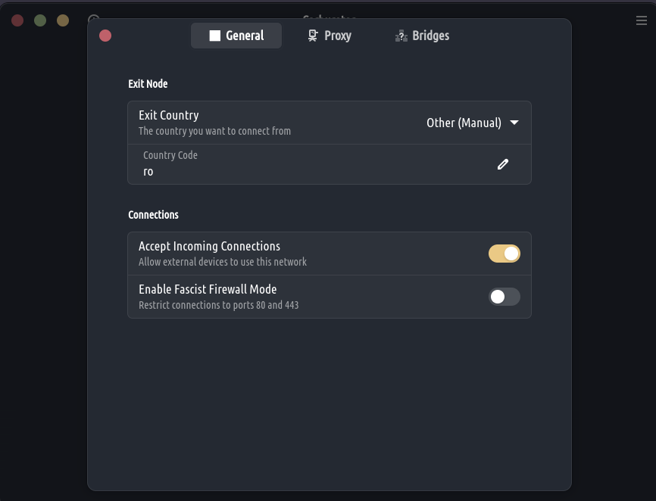Click the pencil icon to edit Country Code
This screenshot has height=501, width=656.
(503, 164)
